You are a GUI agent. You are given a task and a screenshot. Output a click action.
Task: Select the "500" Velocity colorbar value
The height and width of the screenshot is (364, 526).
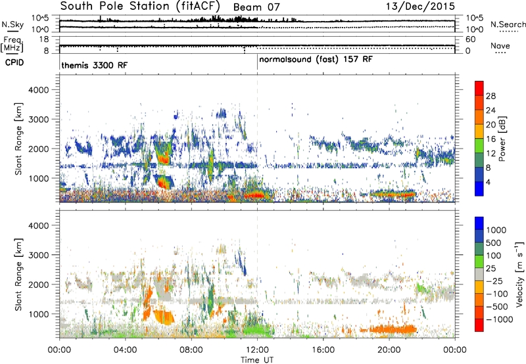pos(494,242)
